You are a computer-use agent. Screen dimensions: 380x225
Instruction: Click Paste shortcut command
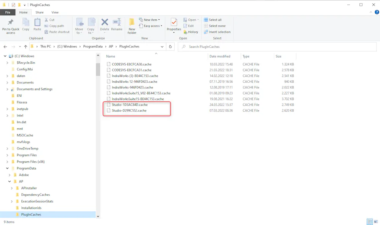(57, 32)
